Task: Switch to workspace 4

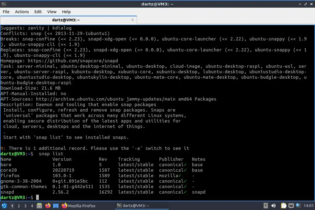Action: [x=32, y=206]
